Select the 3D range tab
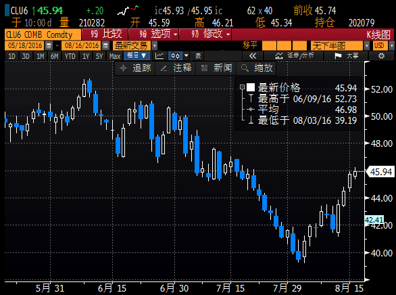The height and width of the screenshot is (295, 396). tap(26, 56)
